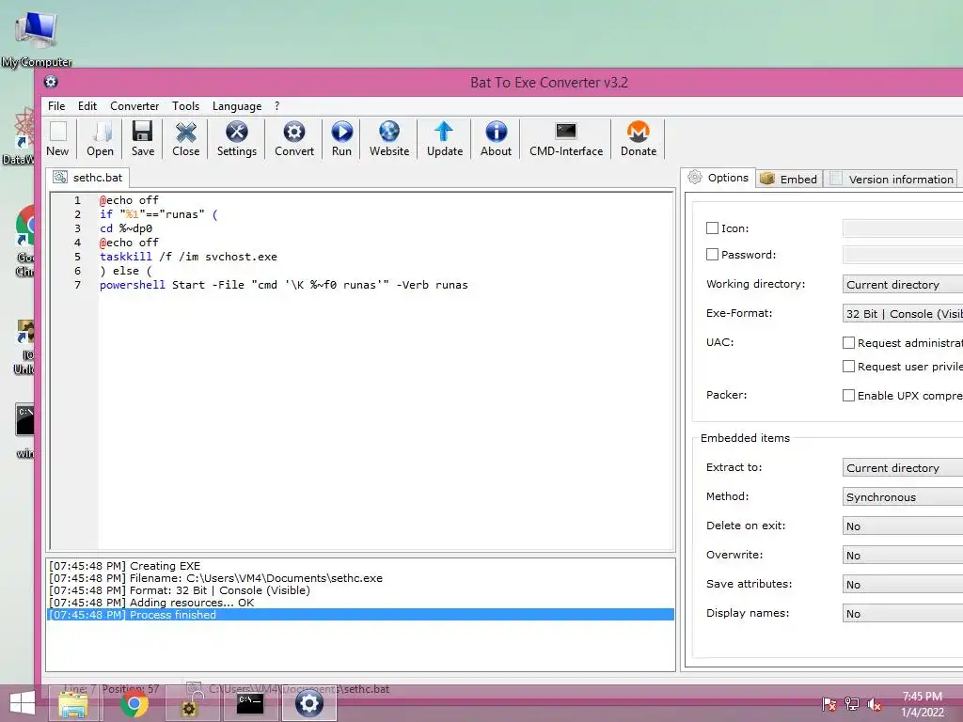Viewport: 963px width, 722px height.
Task: Start conversion with the Convert icon
Action: [294, 139]
